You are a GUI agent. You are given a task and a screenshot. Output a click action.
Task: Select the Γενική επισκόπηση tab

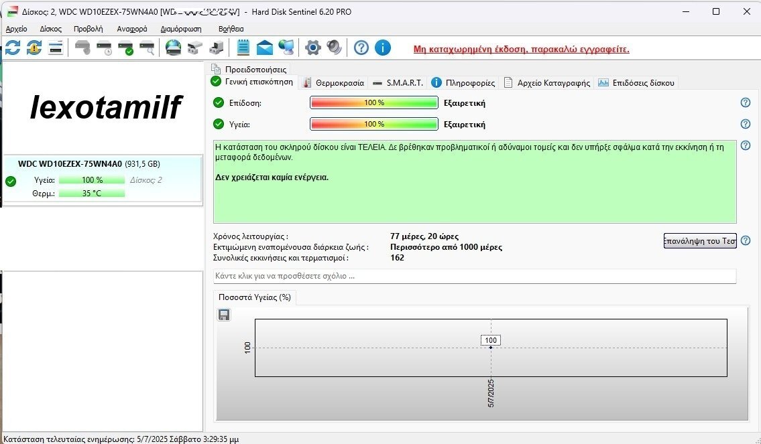click(252, 82)
